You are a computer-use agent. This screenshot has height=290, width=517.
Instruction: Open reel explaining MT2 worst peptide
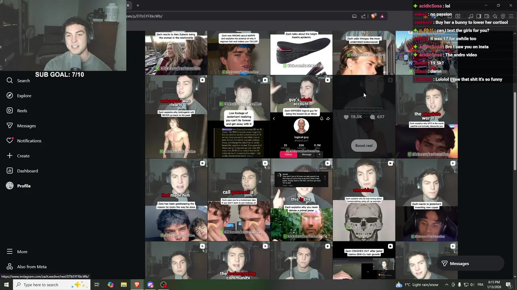pos(427,117)
